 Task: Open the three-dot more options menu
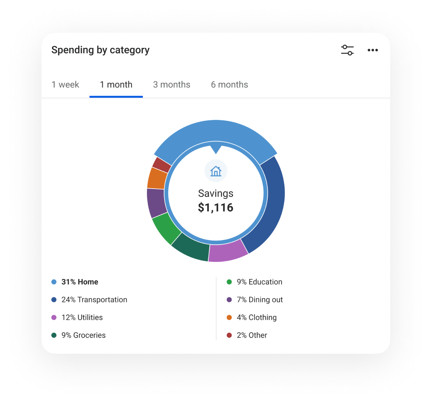[372, 50]
